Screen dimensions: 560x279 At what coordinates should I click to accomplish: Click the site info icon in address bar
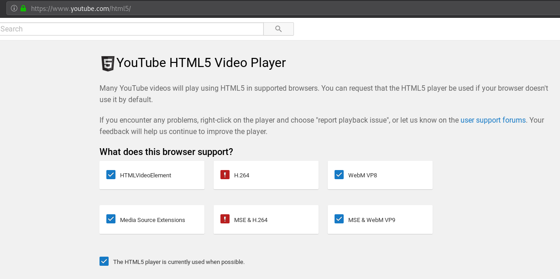pos(14,8)
